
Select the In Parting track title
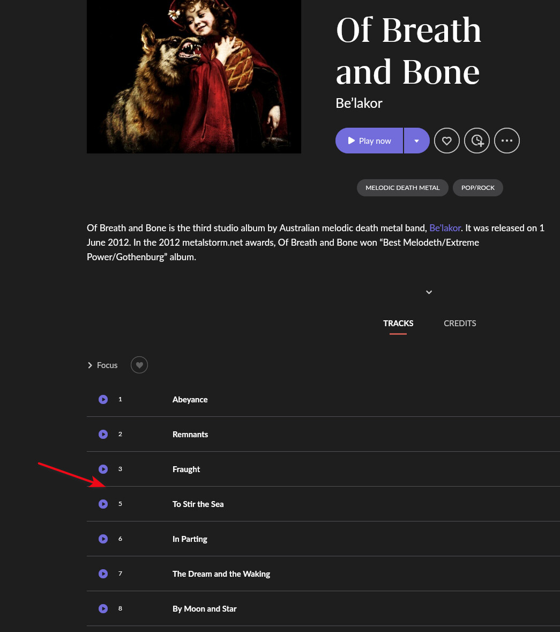[190, 539]
